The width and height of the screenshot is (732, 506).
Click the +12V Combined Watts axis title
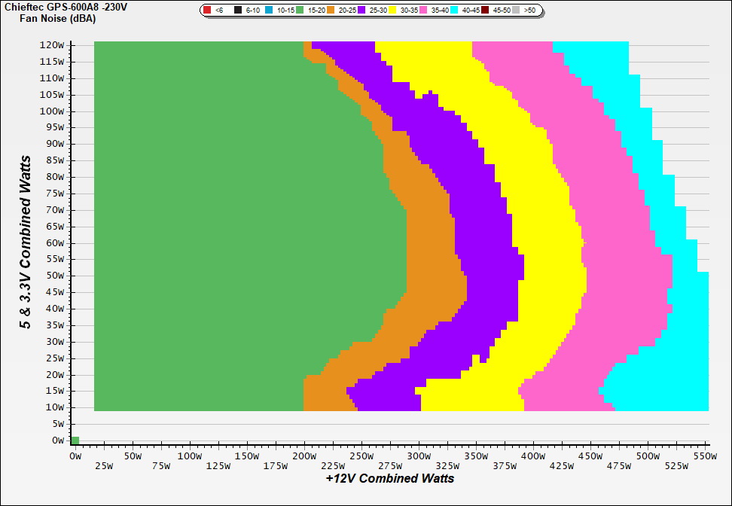[390, 478]
